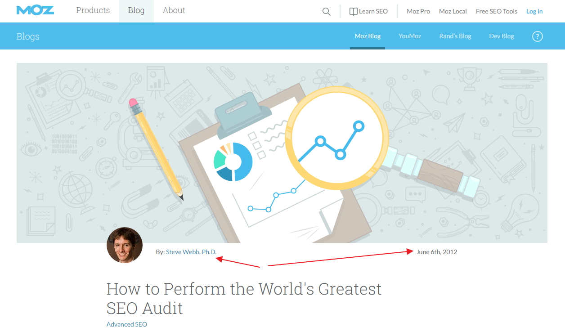Open the search magnifier icon
565x336 pixels.
[x=327, y=12]
